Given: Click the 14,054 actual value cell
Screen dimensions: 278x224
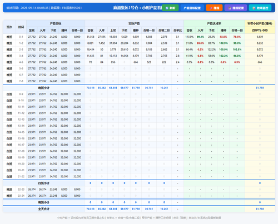Looking at the screenshot, I should pyautogui.click(x=125, y=56).
